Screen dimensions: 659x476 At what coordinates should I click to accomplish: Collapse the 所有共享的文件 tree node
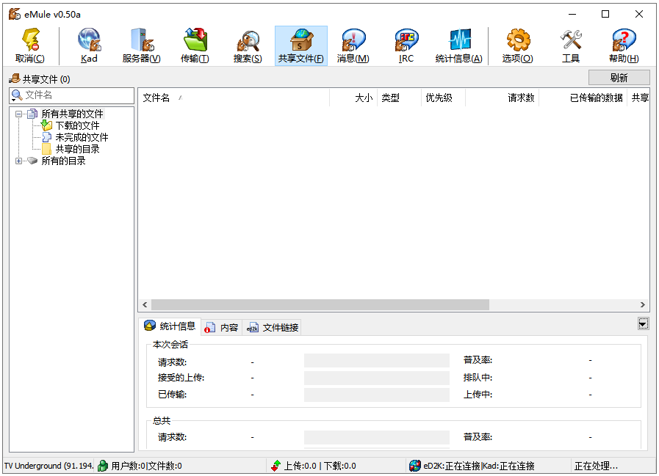click(18, 114)
